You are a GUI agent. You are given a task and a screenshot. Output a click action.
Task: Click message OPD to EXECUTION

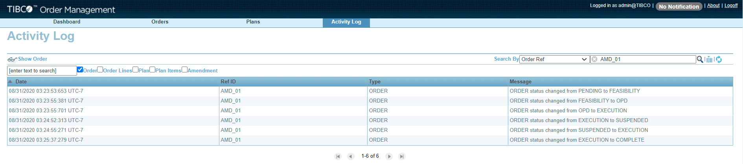point(568,111)
